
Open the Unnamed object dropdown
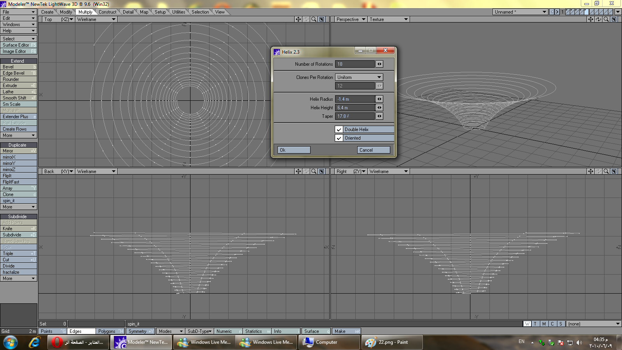(x=521, y=12)
